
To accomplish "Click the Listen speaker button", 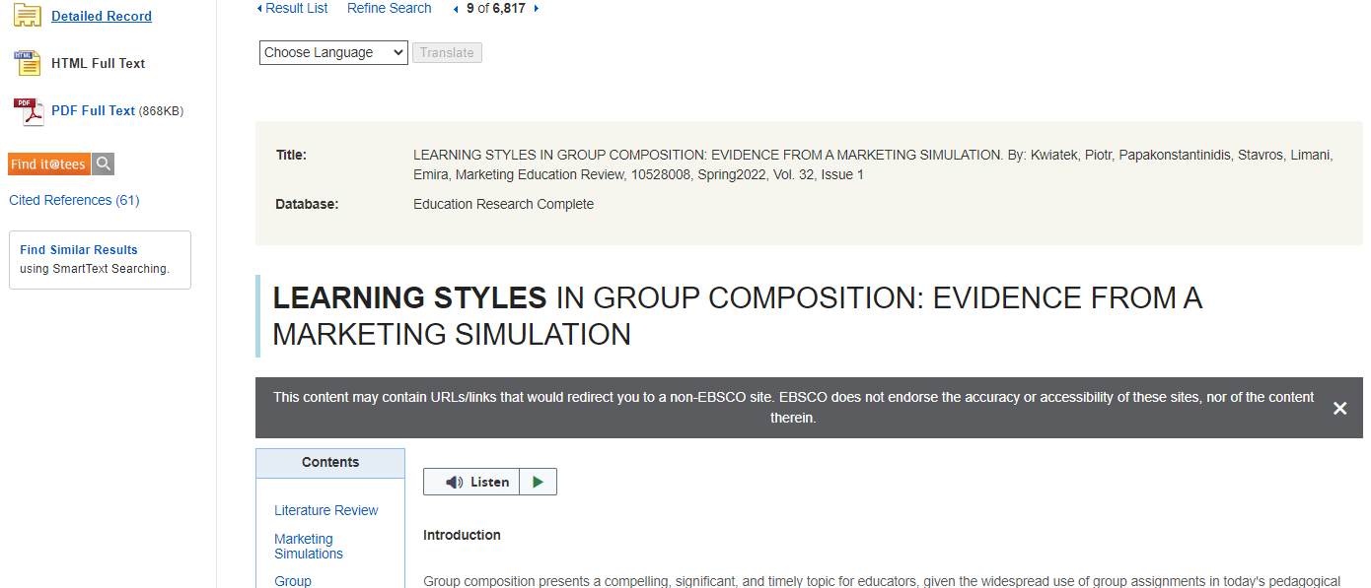I will click(472, 482).
